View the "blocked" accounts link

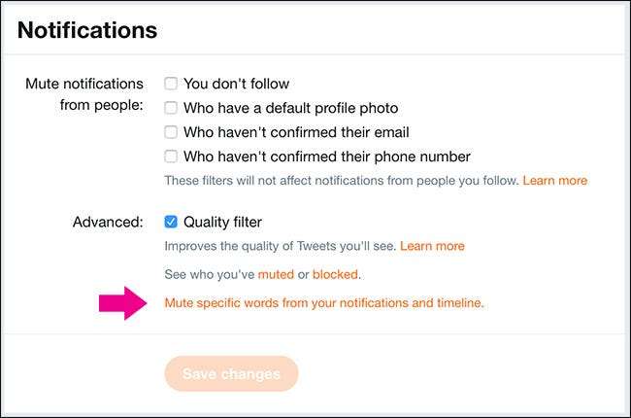click(335, 275)
